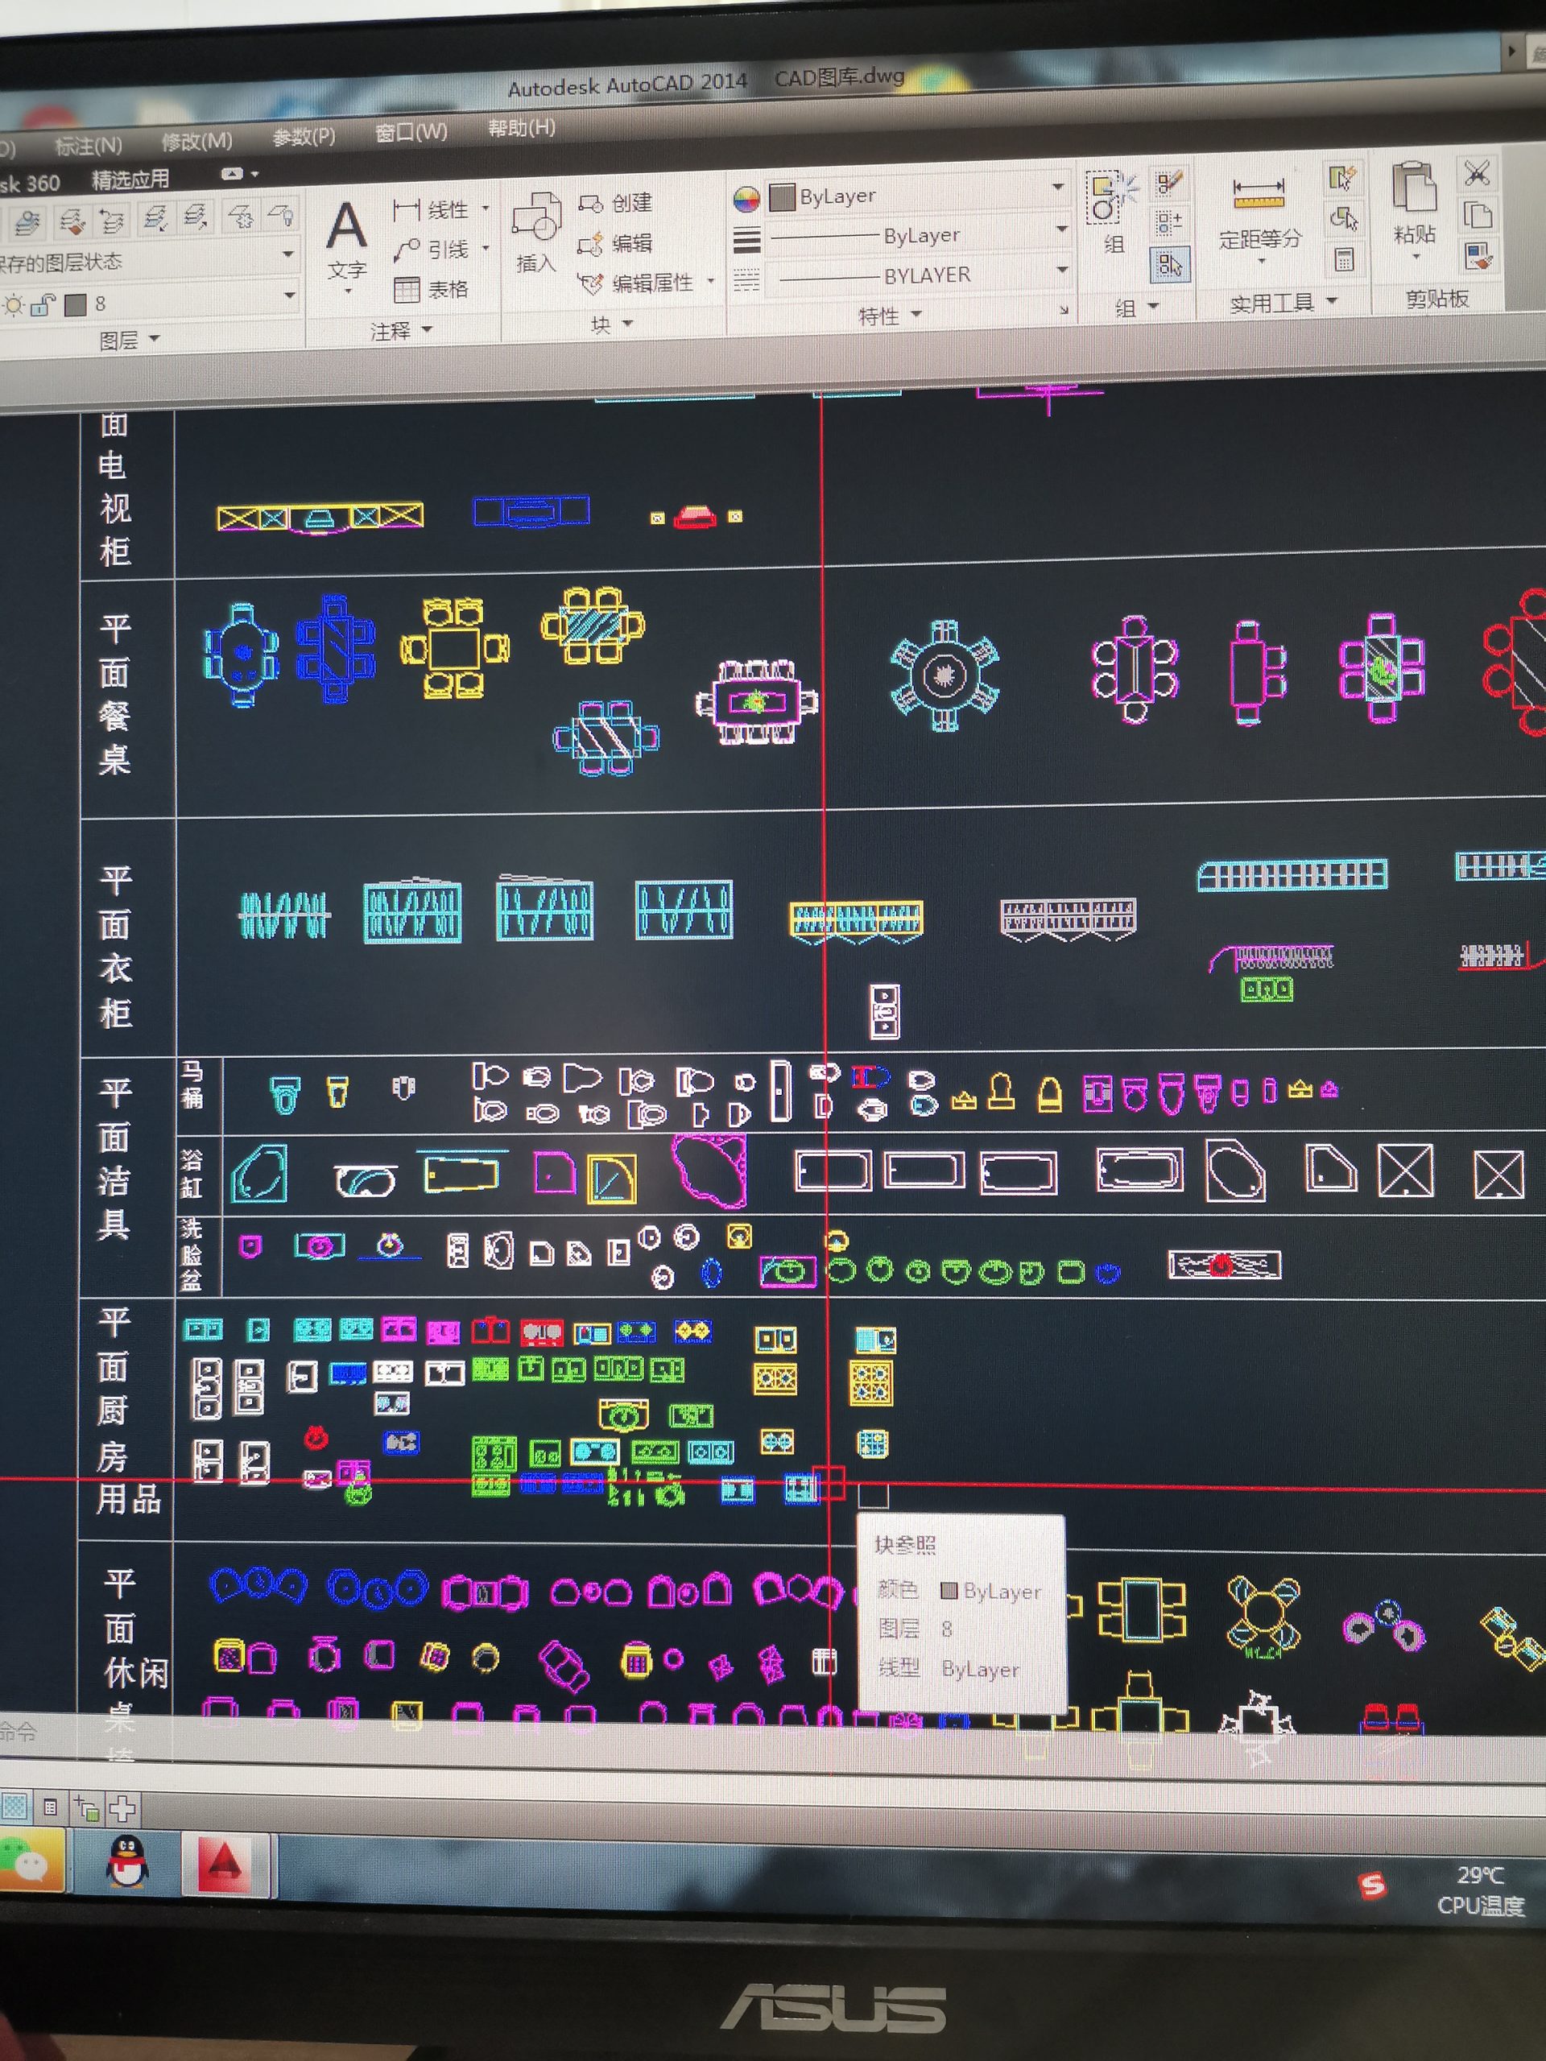Toggle layer 8 sun freeze icon
The image size is (1546, 2061).
(14, 306)
